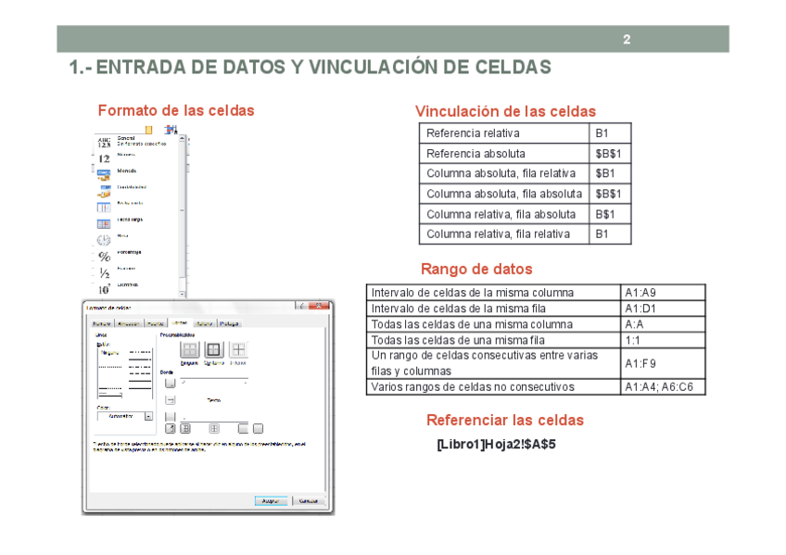Select the General number format icon

tap(104, 142)
